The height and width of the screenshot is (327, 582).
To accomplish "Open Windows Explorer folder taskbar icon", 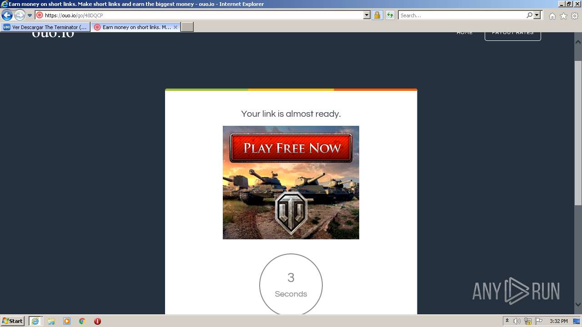I will coord(51,321).
